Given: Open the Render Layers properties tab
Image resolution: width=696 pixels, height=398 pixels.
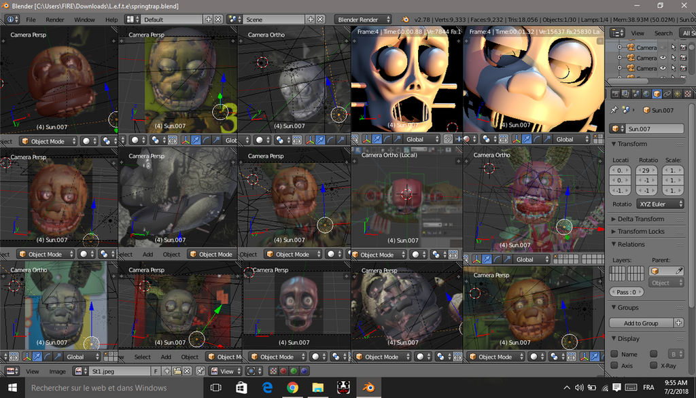Looking at the screenshot, I should (x=625, y=94).
